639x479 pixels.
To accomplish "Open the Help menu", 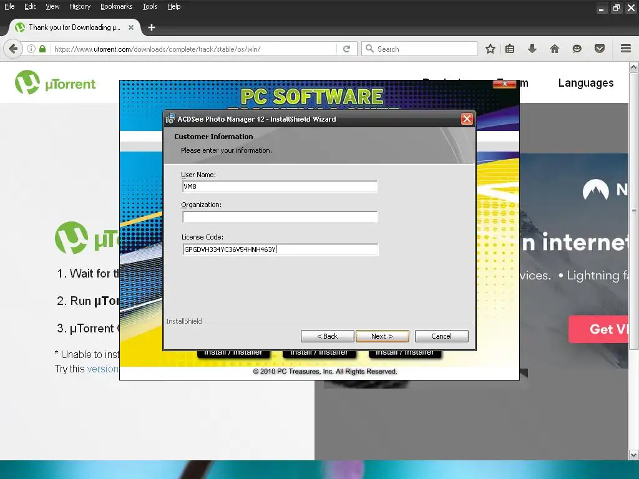I will (174, 6).
